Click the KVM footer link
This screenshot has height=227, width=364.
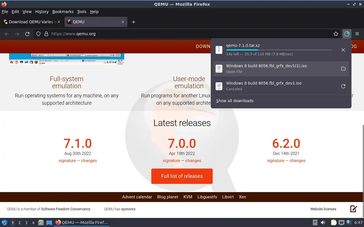point(188,197)
